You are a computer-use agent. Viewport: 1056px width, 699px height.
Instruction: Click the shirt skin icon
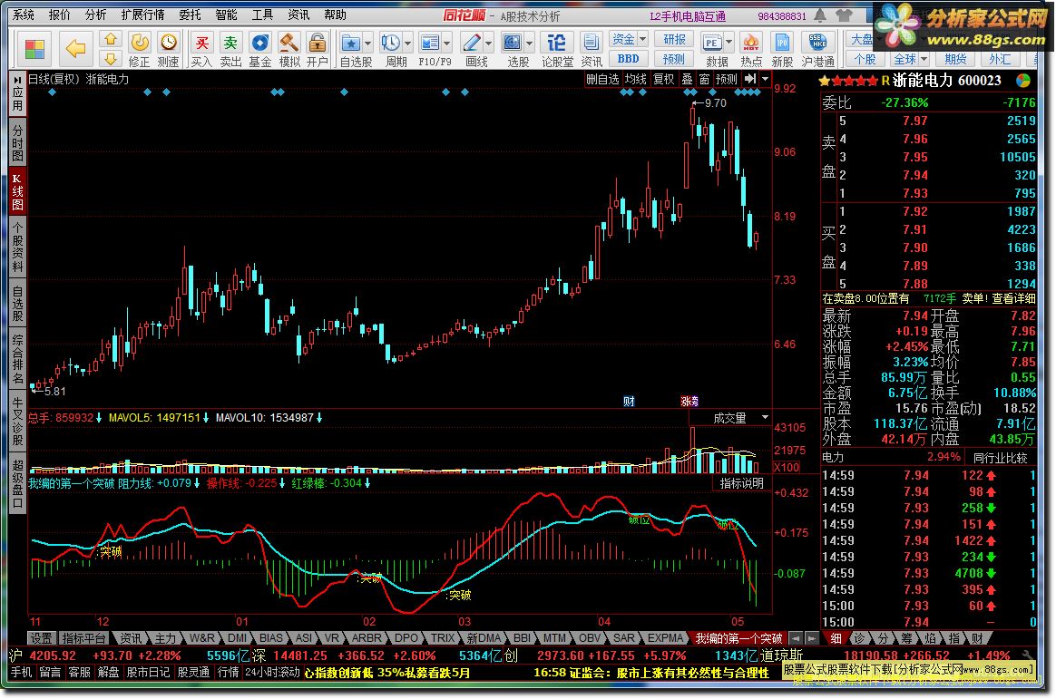(843, 15)
